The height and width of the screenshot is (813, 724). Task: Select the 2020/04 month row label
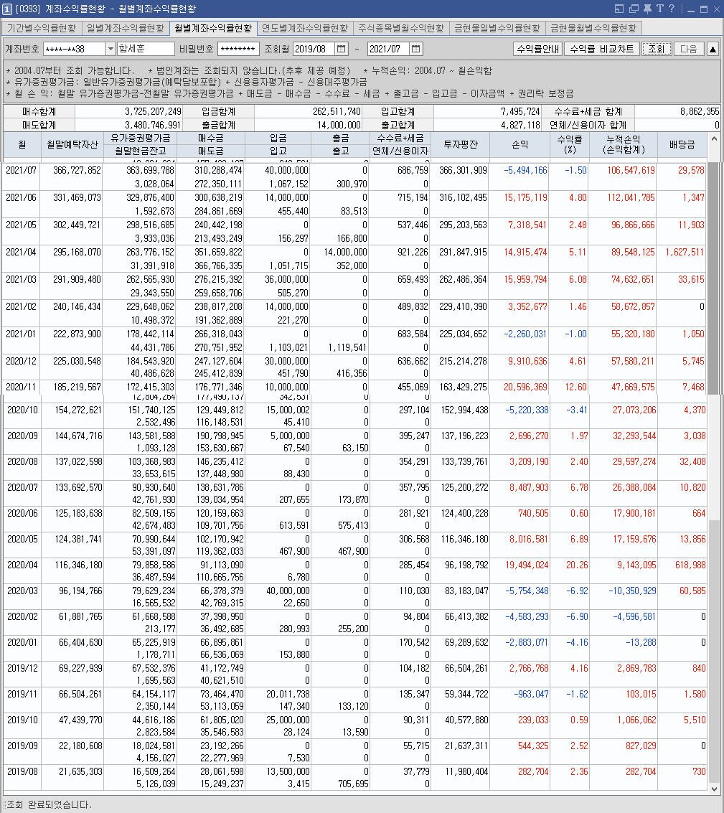(x=22, y=565)
